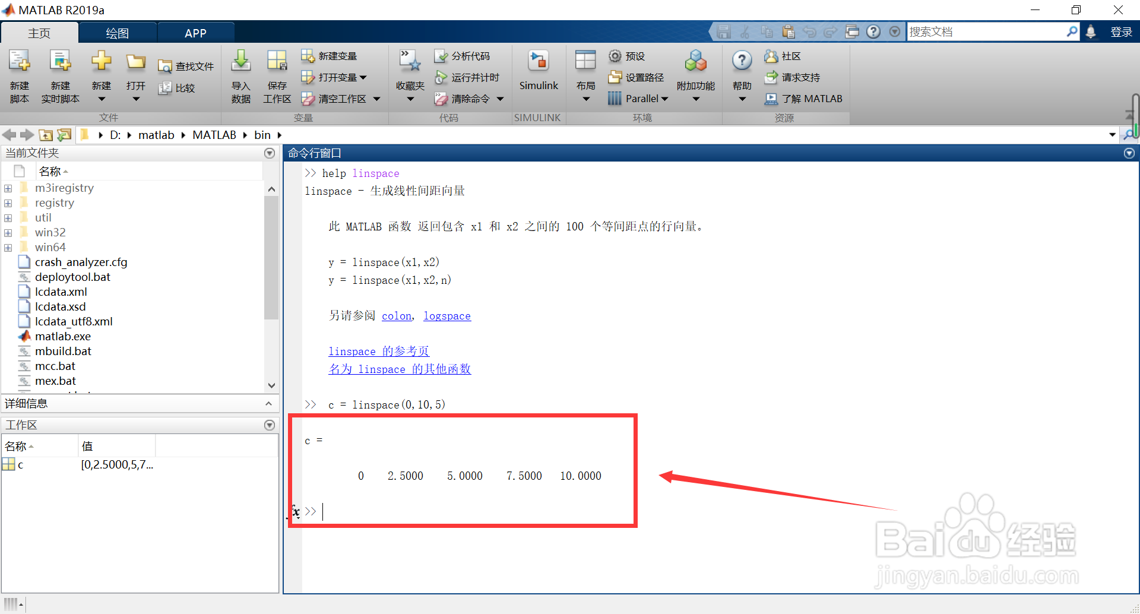Image resolution: width=1140 pixels, height=614 pixels.
Task: Click the 收藏夹 (Favorites) star icon
Action: (410, 61)
